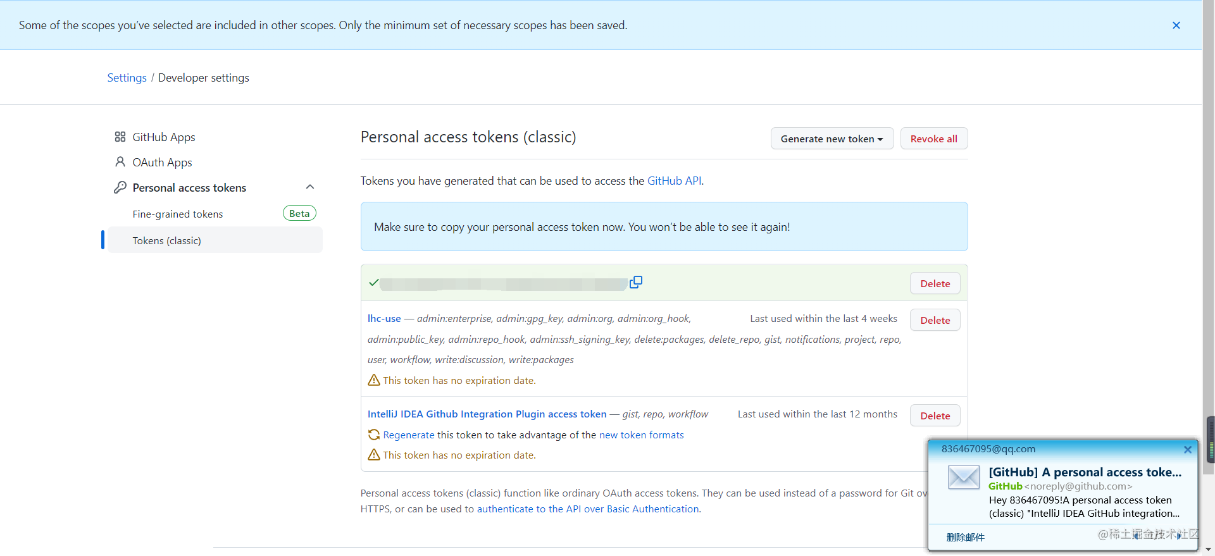This screenshot has height=556, width=1215.
Task: Click the envelope icon in the mail popup
Action: coord(964,477)
